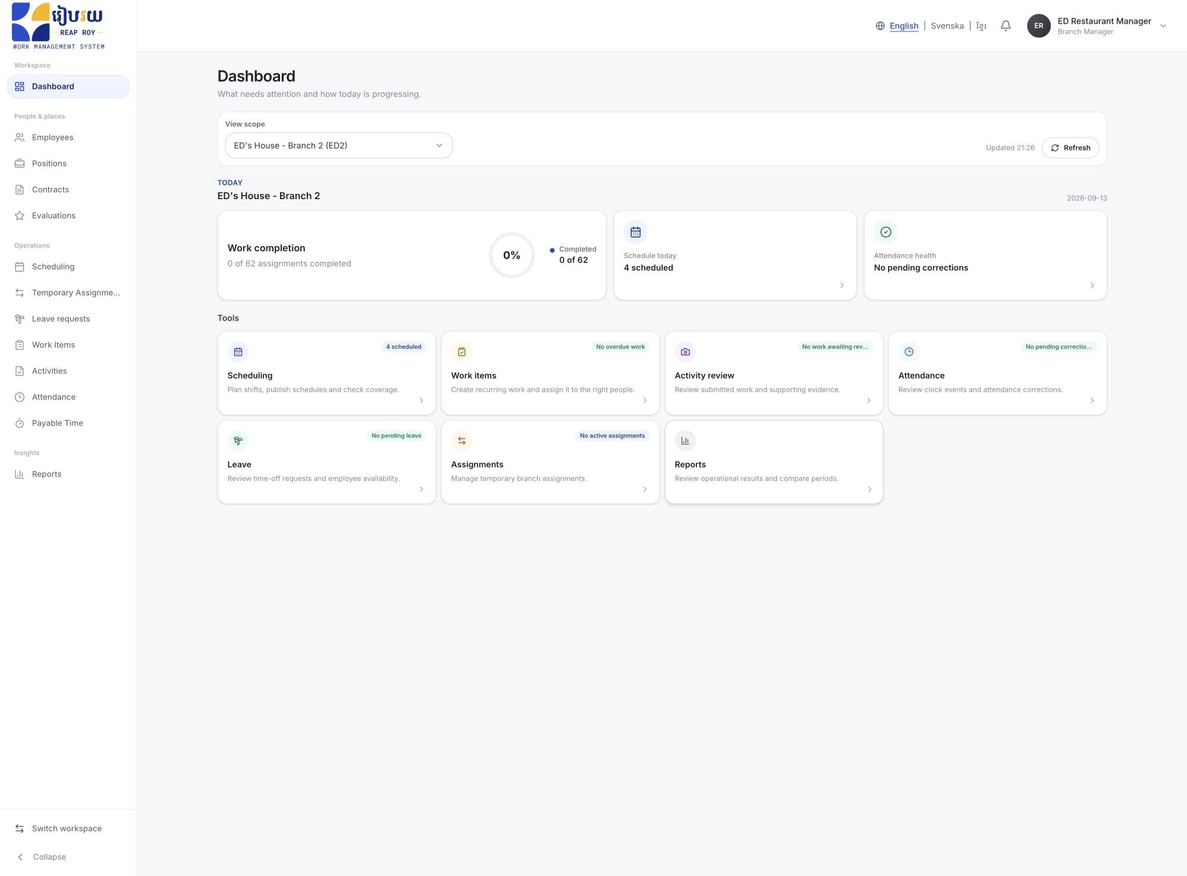Click the Employees sidebar icon

click(x=20, y=138)
